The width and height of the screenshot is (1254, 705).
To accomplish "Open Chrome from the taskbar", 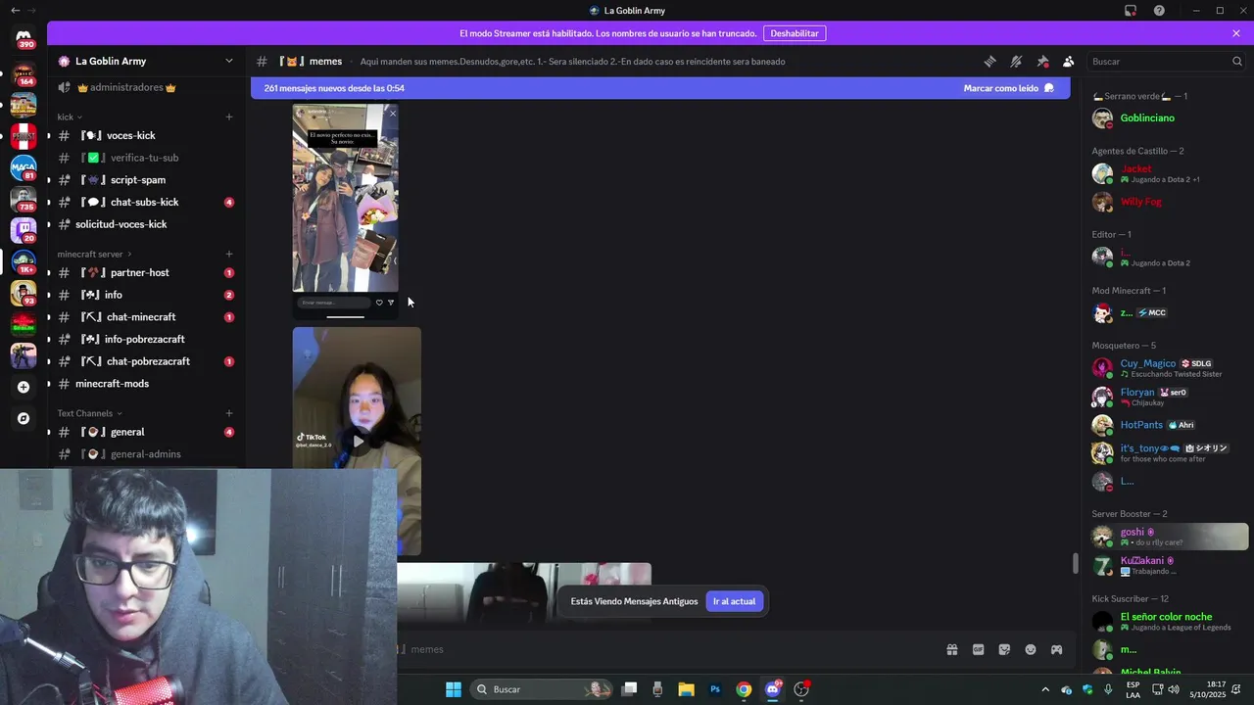I will coord(744,689).
